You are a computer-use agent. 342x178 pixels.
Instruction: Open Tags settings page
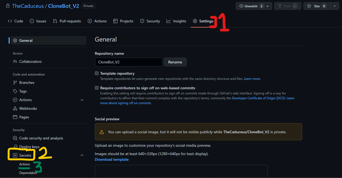49,91
